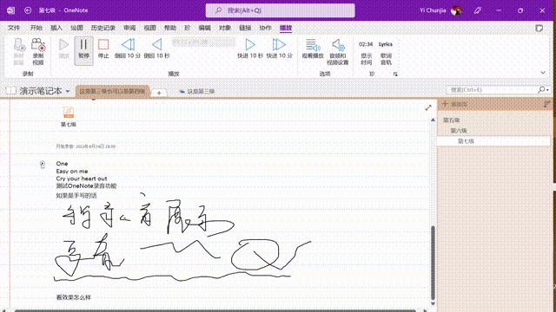The width and height of the screenshot is (556, 312).
Task: Click the text '测试OneNote录音功能'
Action: (86, 185)
